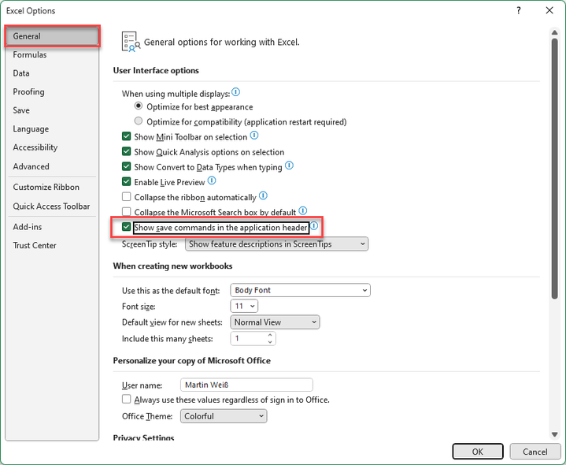Uncheck Show Mini Toolbar on selection
Screen dimensions: 566x465
point(126,136)
